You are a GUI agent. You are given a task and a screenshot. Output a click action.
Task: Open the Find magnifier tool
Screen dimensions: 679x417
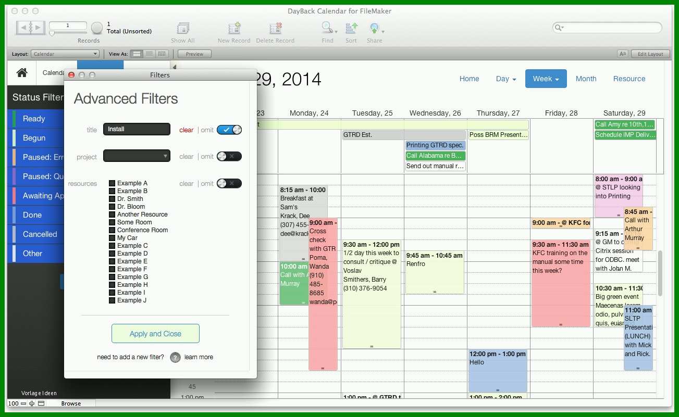click(327, 28)
